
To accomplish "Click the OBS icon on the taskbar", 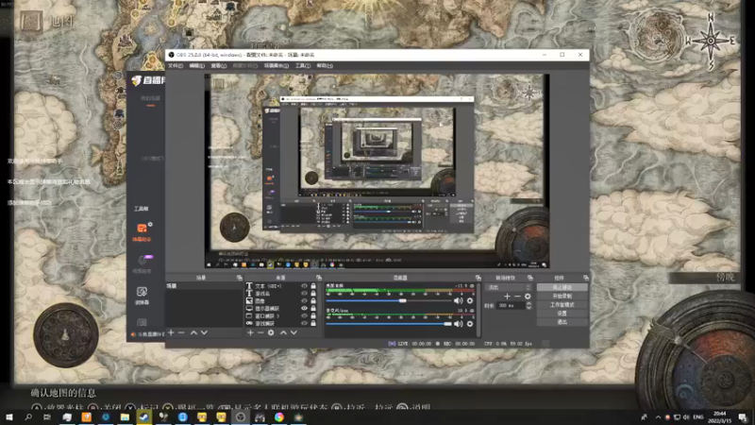I will (241, 417).
